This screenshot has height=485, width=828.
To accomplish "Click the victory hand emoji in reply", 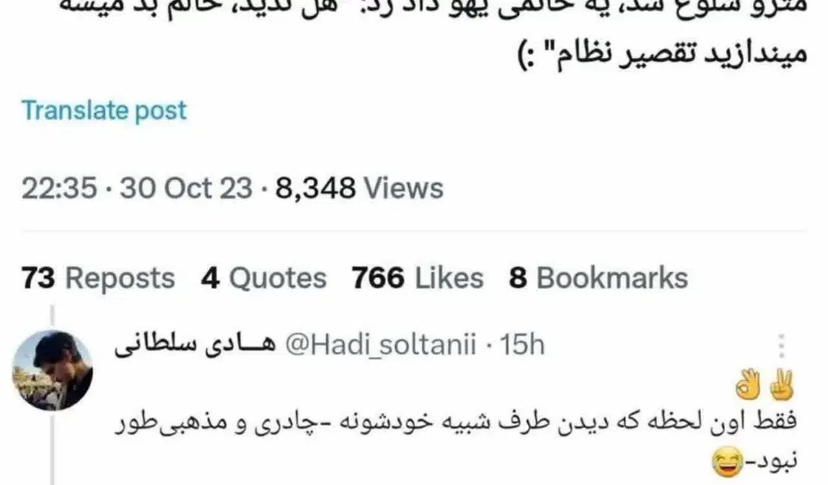I will point(780,387).
